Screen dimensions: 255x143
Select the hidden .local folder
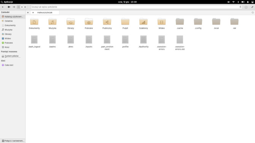click(x=216, y=22)
